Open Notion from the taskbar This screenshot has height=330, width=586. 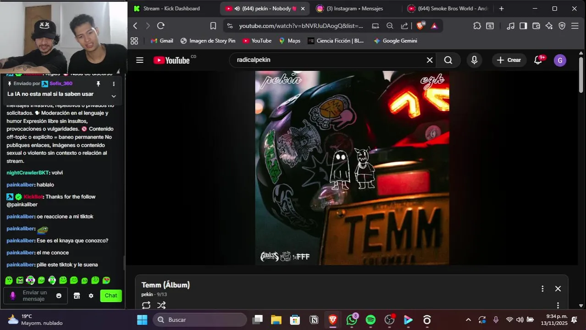pyautogui.click(x=314, y=320)
